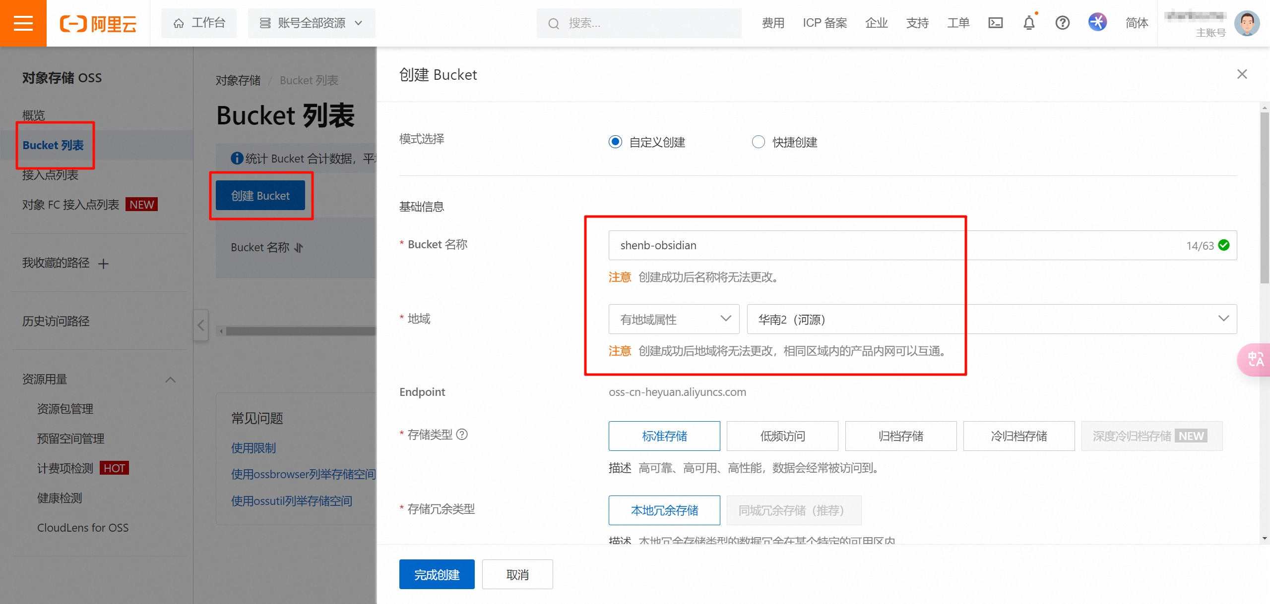The height and width of the screenshot is (604, 1270).
Task: Click storage type help icon
Action: (462, 435)
